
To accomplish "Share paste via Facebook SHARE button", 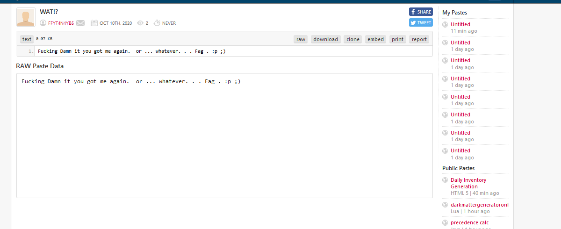I will click(x=421, y=12).
